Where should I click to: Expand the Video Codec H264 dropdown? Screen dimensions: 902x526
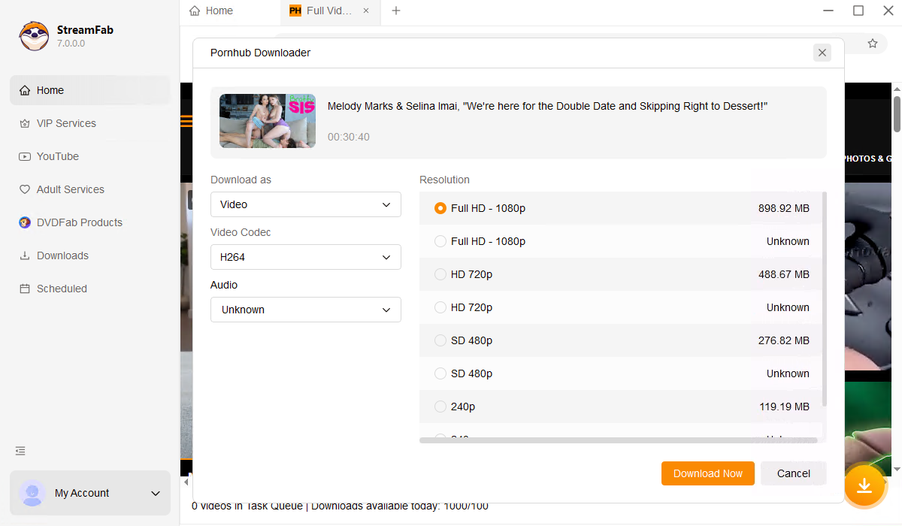tap(305, 257)
